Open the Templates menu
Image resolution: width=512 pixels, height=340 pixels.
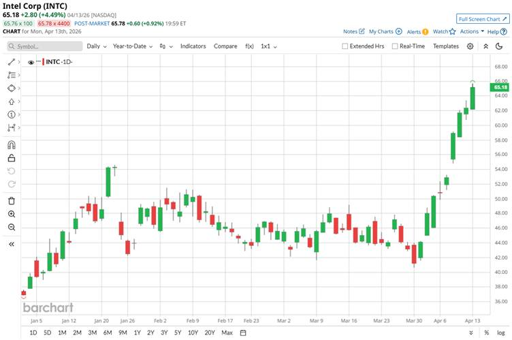(446, 46)
